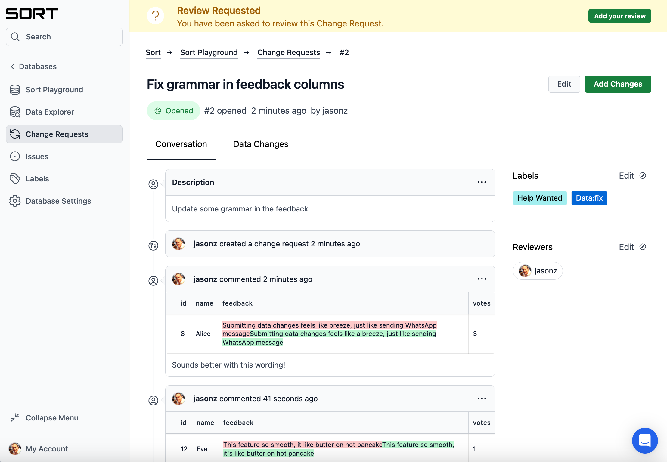Click Change Requests breadcrumb link
This screenshot has height=462, width=667.
click(289, 52)
